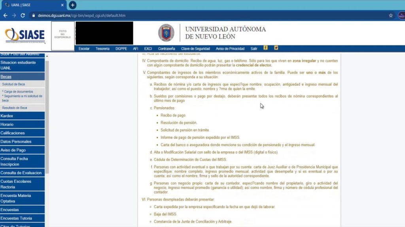Open Kardex in sidebar
Image resolution: width=405 pixels, height=227 pixels.
[22, 116]
